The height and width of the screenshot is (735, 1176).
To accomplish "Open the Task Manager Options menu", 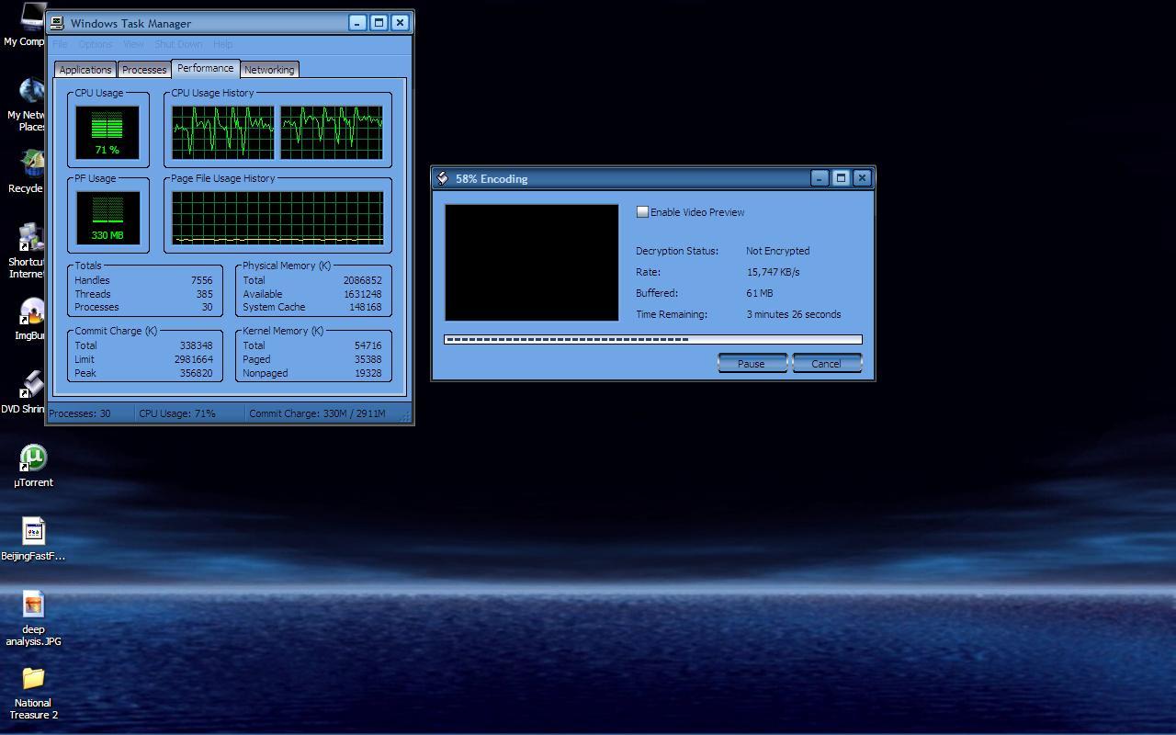I will [95, 44].
